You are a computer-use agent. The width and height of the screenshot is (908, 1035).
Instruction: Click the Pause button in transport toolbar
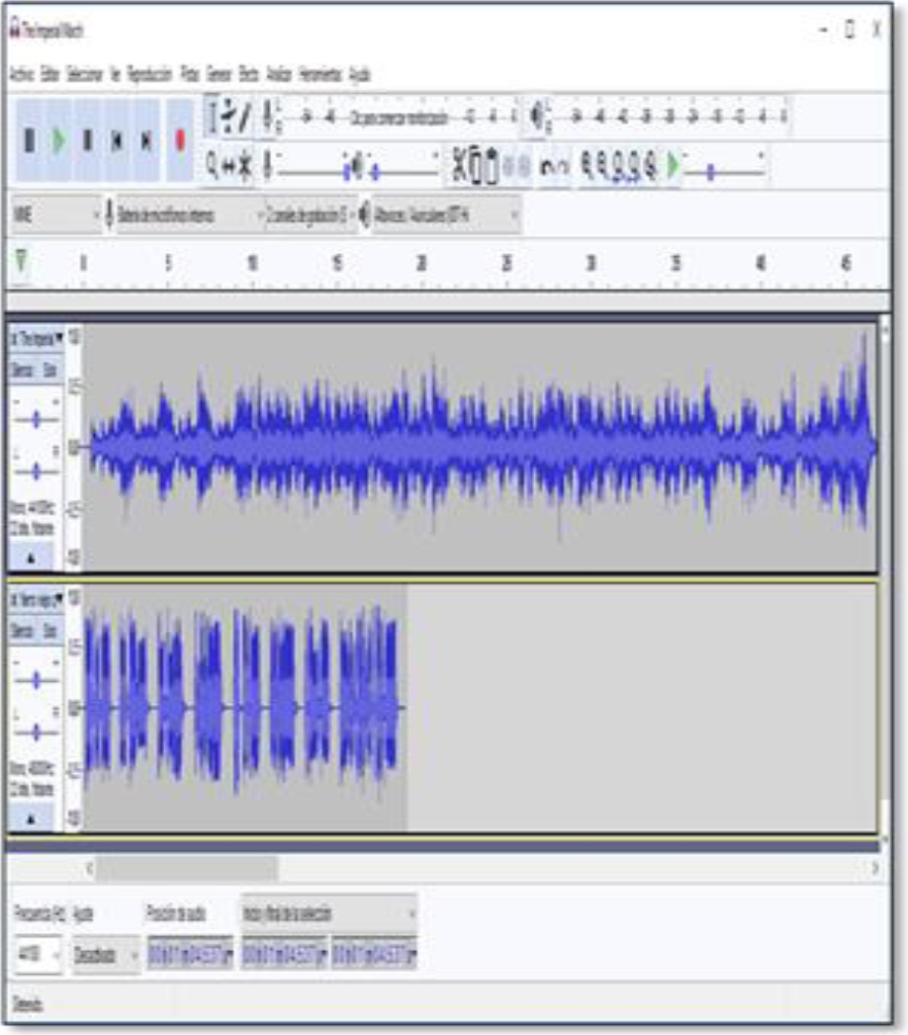[x=31, y=139]
